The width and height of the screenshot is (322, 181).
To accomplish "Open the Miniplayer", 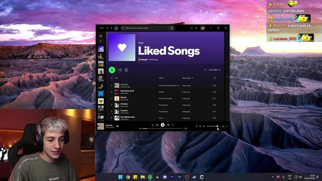I will point(223,126).
